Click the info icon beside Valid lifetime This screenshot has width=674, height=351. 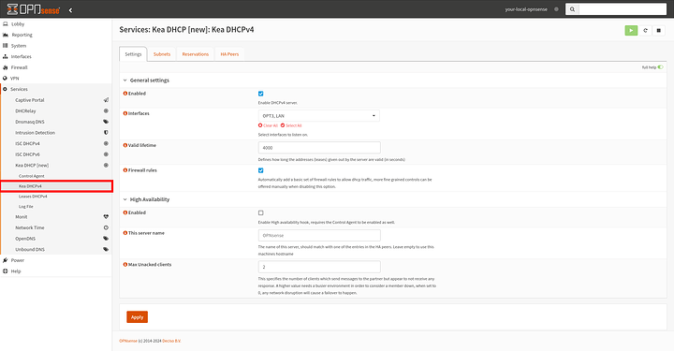[x=125, y=145]
